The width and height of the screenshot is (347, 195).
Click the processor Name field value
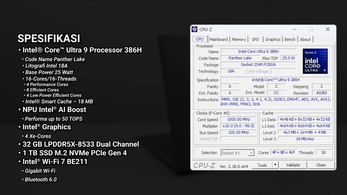pos(258,51)
